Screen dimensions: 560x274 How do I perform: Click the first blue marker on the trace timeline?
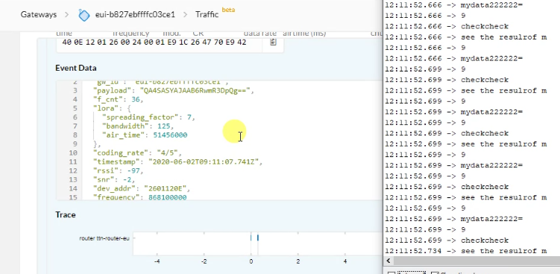[251, 238]
